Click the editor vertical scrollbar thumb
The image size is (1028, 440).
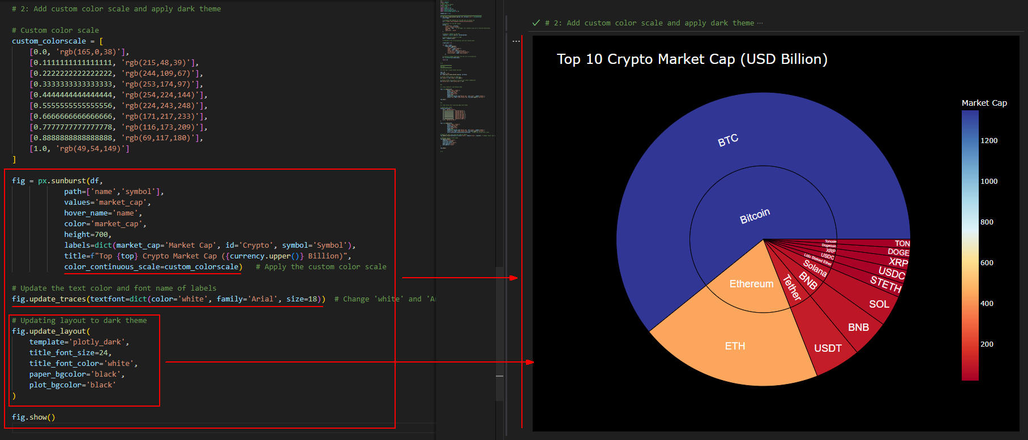tap(499, 334)
